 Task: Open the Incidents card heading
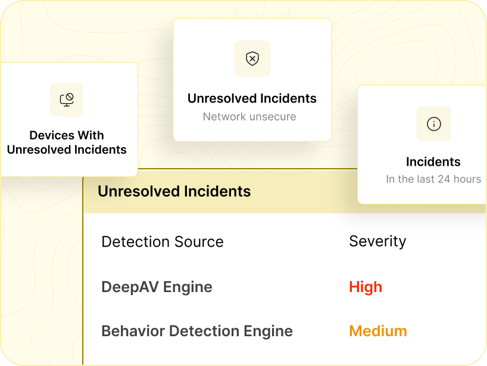coord(433,162)
